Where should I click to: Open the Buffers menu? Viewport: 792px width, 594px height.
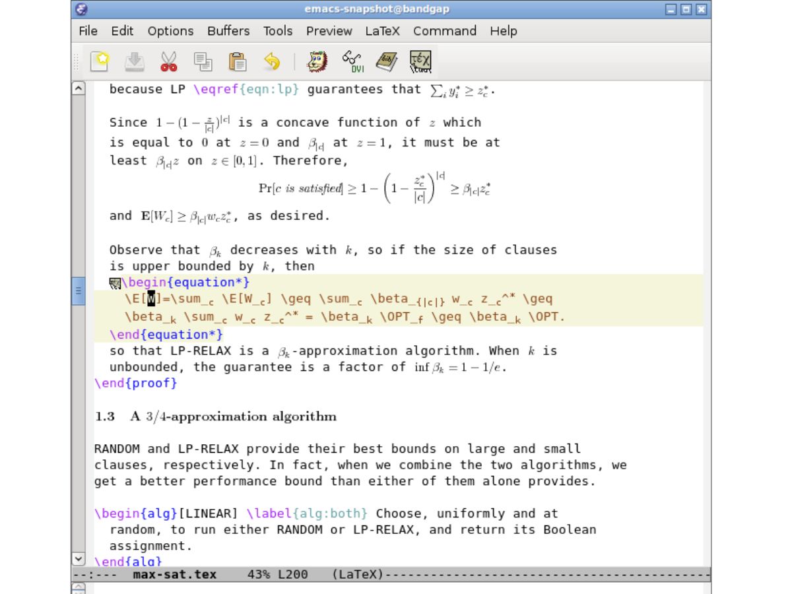click(228, 31)
